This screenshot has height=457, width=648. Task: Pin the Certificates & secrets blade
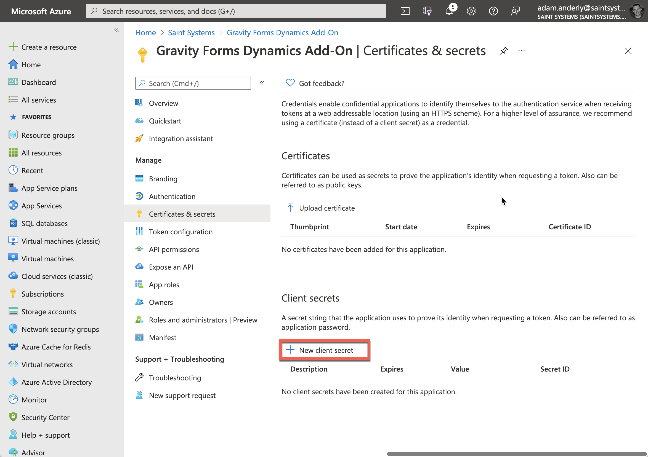[504, 51]
